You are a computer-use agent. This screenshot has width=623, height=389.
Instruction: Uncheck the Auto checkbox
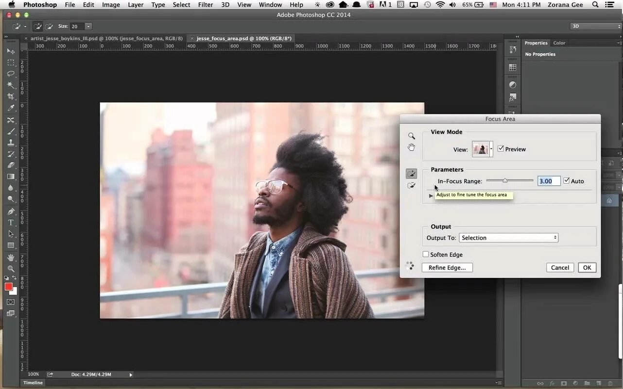(x=566, y=181)
